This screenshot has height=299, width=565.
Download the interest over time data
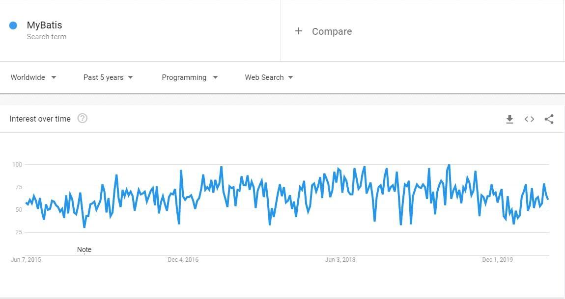509,119
